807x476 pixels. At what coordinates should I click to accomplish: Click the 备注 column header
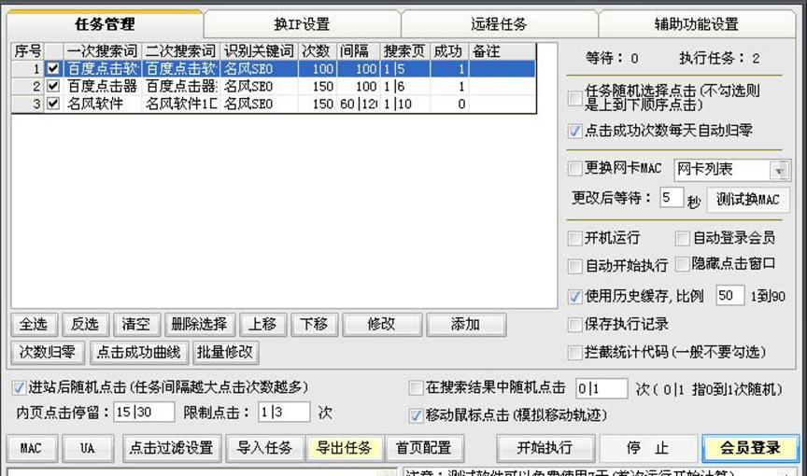pos(502,51)
